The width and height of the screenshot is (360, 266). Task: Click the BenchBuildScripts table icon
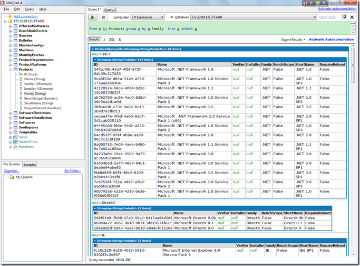[x=15, y=31]
